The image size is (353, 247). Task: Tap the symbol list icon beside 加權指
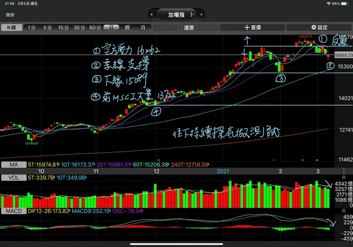[x=192, y=15]
